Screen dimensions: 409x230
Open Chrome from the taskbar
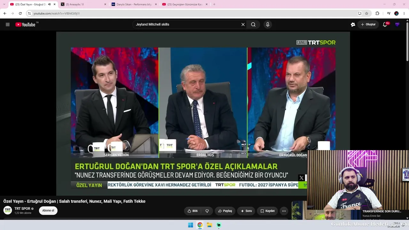200,225
